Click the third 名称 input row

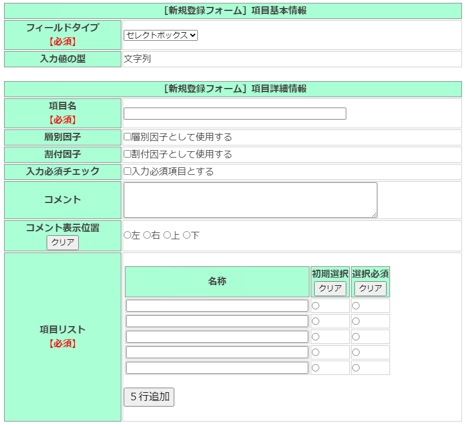coord(217,337)
